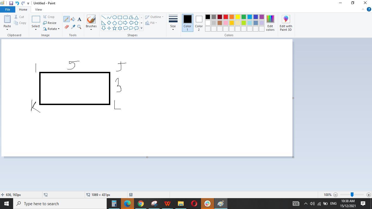Click the Resize button
This screenshot has height=209, width=372.
pyautogui.click(x=50, y=23)
